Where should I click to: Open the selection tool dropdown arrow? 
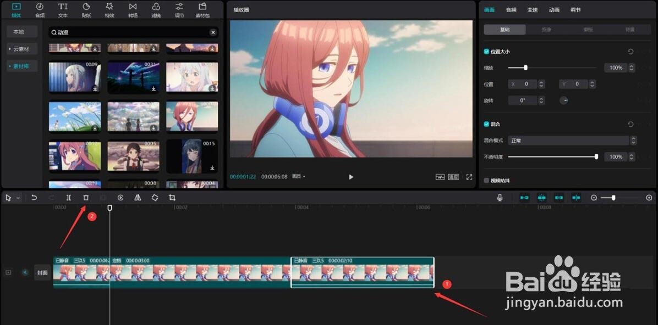[x=18, y=198]
